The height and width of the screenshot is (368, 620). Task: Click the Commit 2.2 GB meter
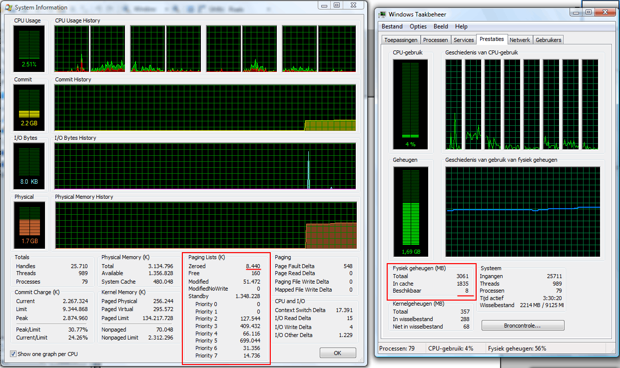point(29,107)
